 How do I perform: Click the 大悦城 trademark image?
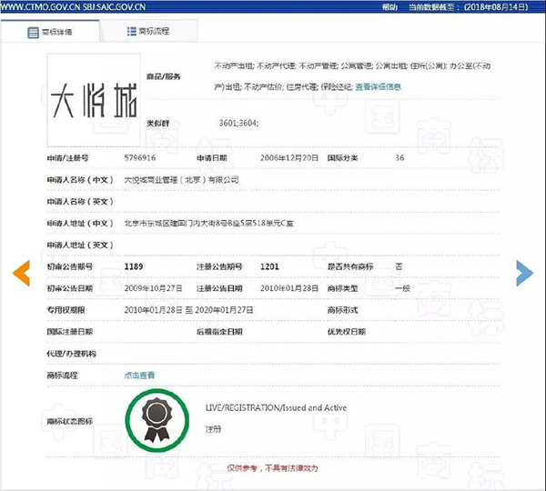[94, 100]
